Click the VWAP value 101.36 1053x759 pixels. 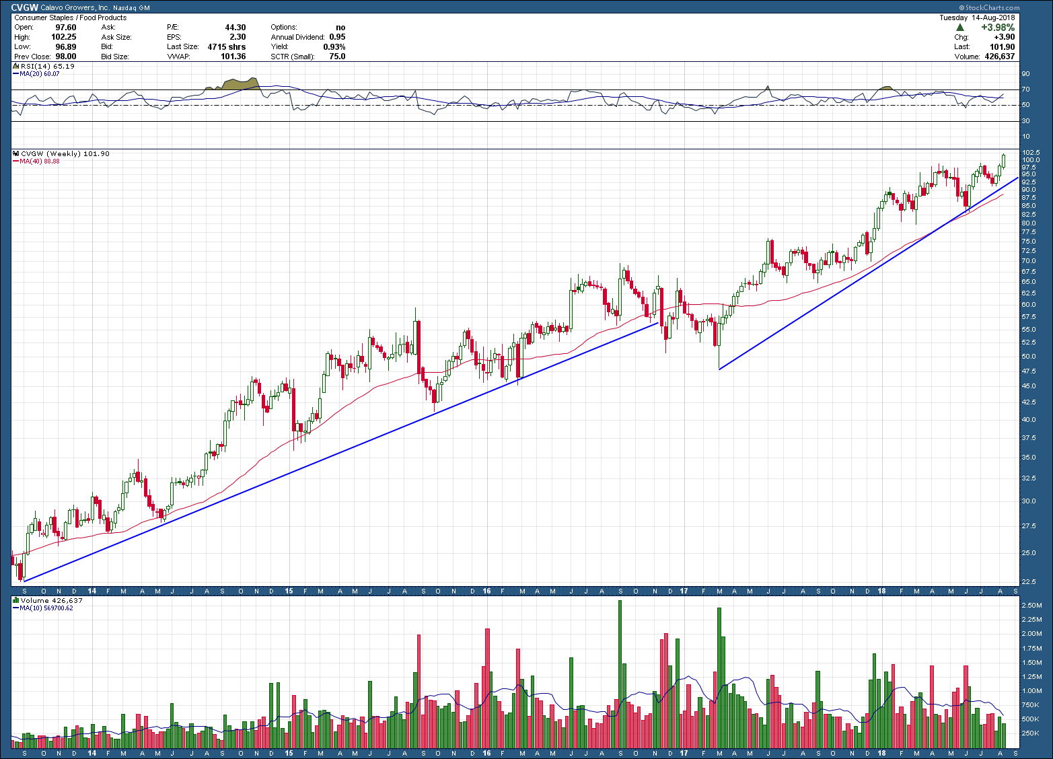233,57
